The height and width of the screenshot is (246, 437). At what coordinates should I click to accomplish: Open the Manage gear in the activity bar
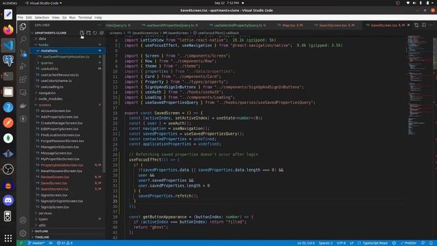pos(23,233)
